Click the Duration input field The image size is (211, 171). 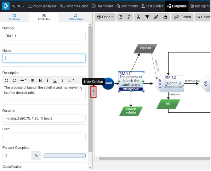[x=44, y=119]
